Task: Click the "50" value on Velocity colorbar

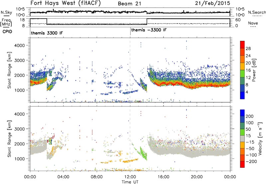Action: [248, 129]
